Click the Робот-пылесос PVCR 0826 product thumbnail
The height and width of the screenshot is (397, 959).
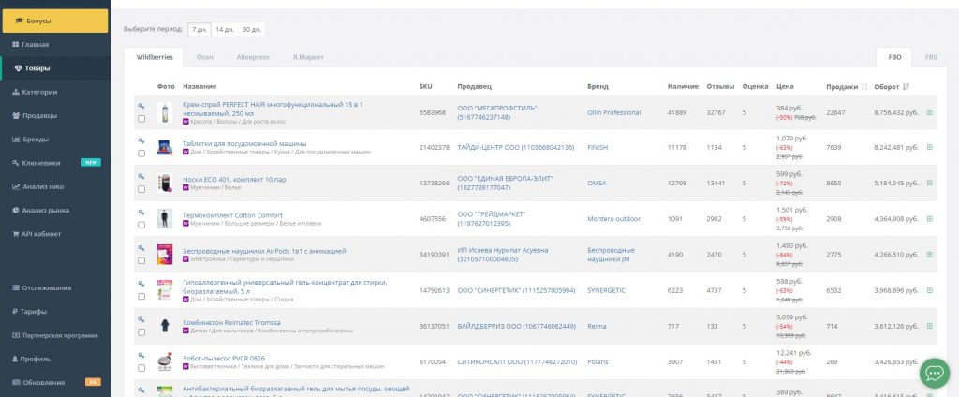(x=165, y=360)
